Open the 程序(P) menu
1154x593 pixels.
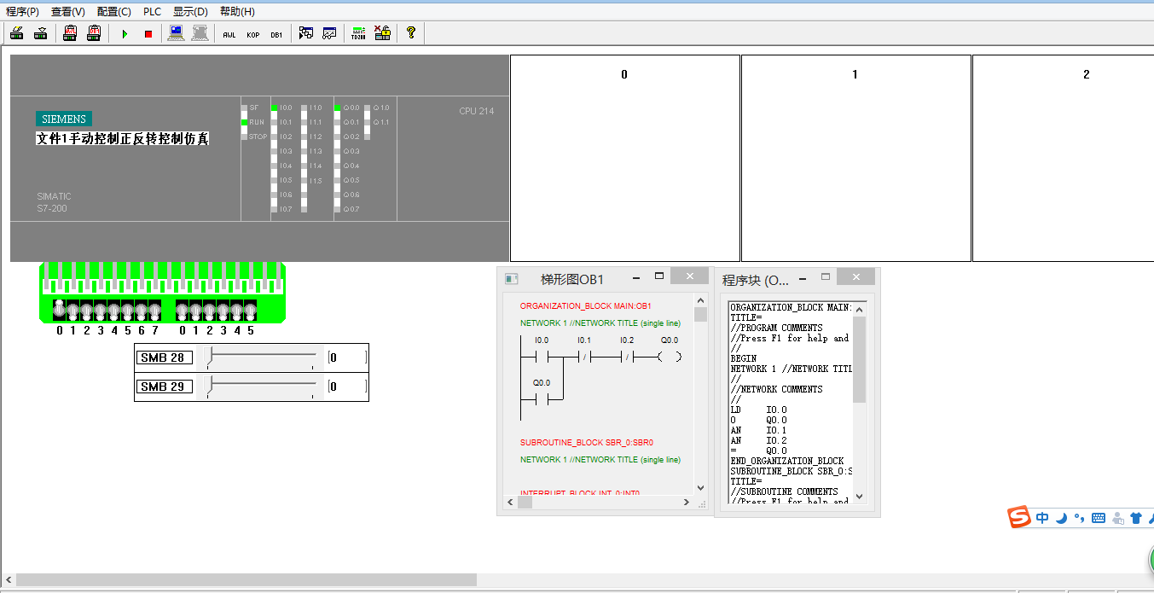[x=22, y=11]
